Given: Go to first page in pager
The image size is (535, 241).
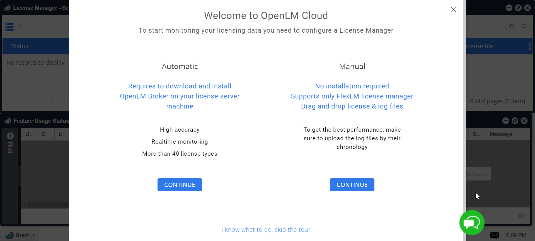Looking at the screenshot, I should click(x=16, y=102).
